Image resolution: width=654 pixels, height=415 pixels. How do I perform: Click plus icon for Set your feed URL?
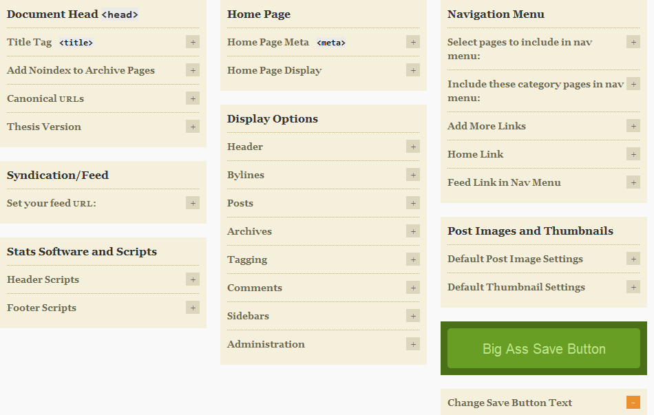193,204
